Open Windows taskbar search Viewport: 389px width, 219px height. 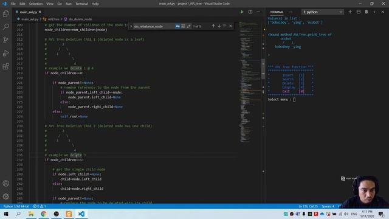tap(18, 214)
